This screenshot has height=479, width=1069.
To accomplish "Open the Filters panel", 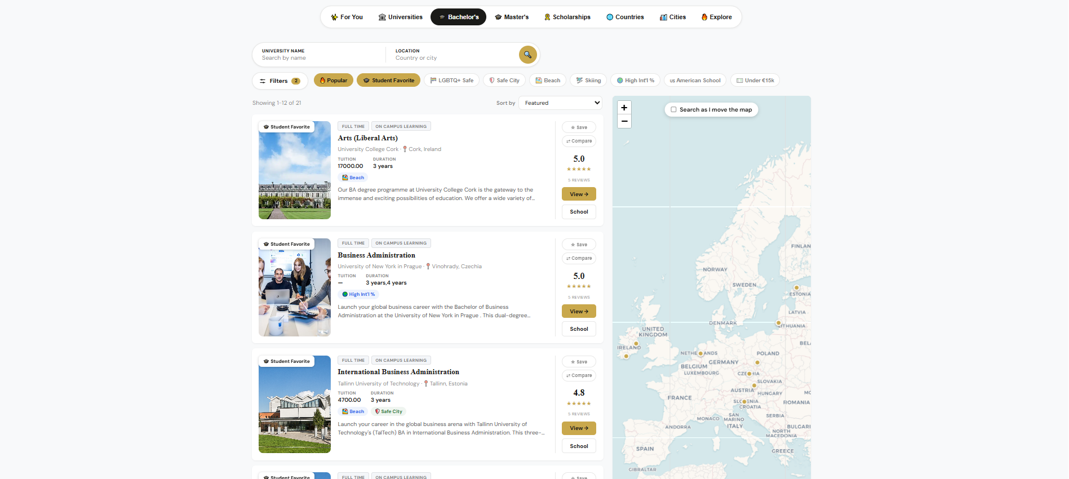I will pyautogui.click(x=280, y=81).
